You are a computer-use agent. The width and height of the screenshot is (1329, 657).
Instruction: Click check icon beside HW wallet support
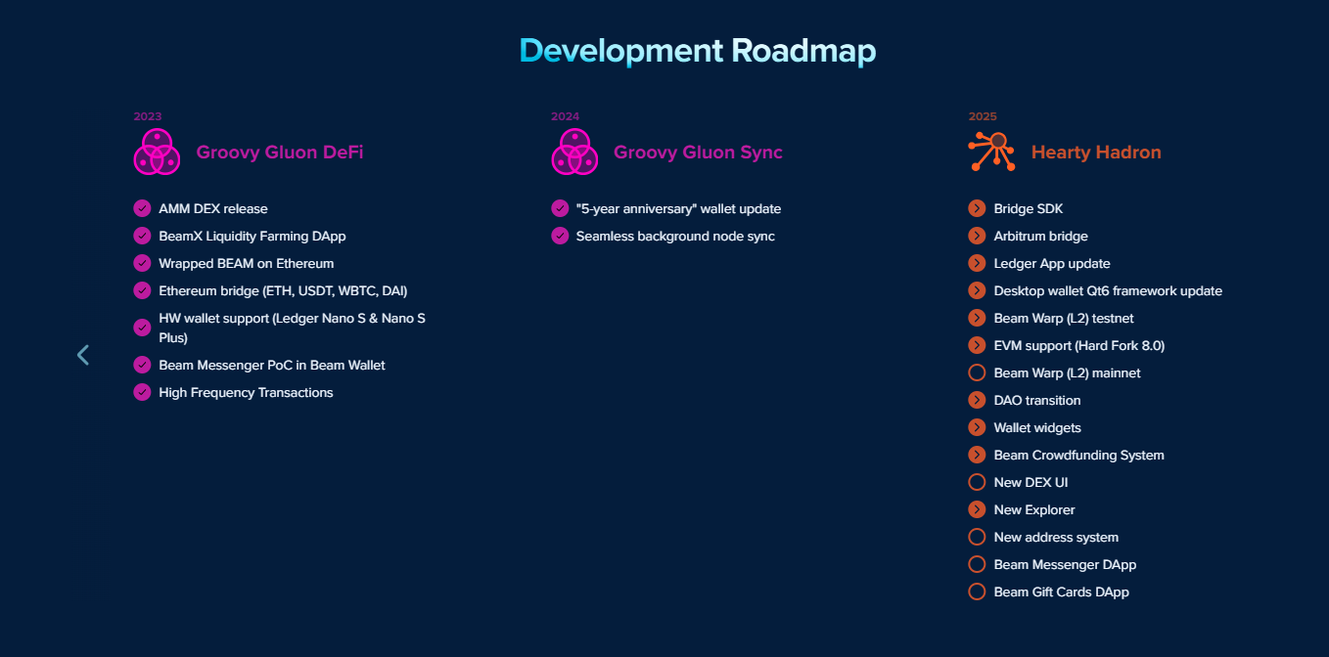[142, 328]
